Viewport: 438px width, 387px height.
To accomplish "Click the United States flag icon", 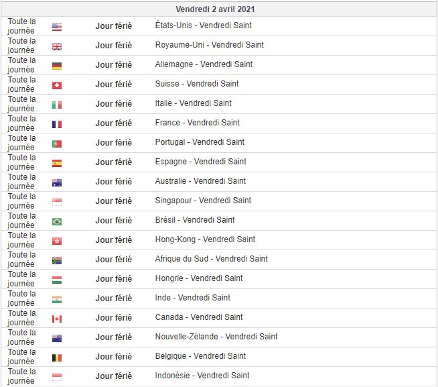I will (x=57, y=27).
